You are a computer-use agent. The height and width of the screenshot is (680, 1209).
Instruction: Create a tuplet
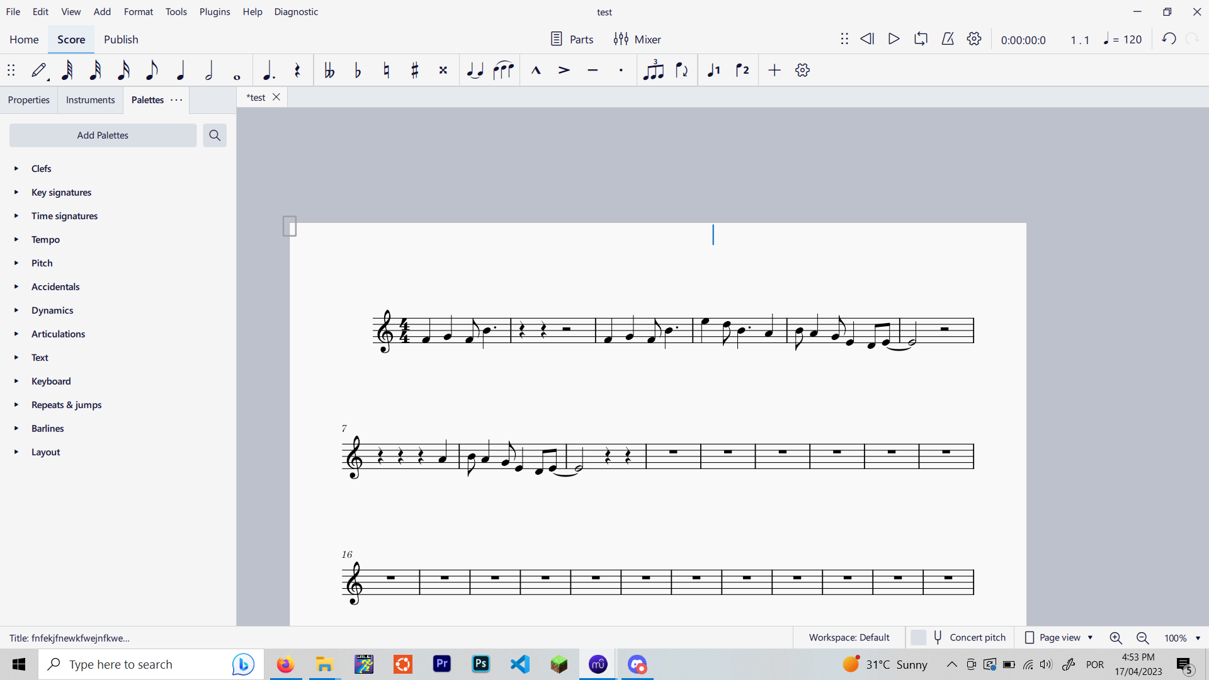(654, 70)
